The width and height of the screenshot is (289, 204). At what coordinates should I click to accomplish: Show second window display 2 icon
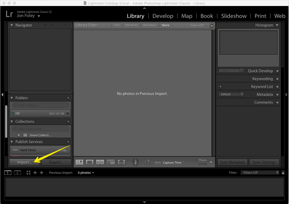(x=18, y=173)
